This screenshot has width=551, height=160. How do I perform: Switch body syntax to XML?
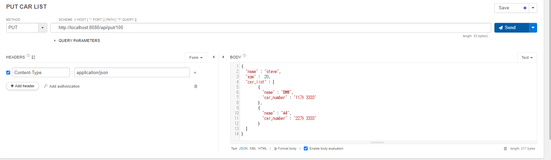coord(253,149)
